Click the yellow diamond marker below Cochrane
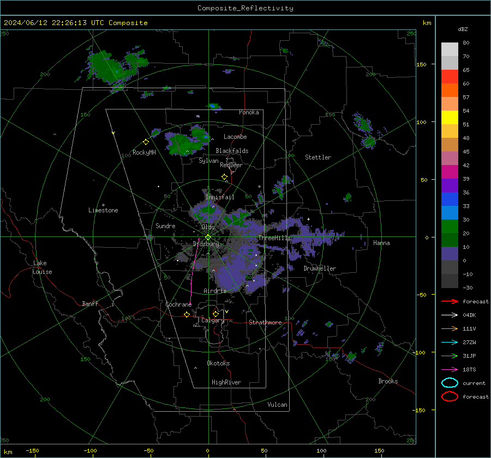The width and height of the screenshot is (491, 458). click(187, 315)
